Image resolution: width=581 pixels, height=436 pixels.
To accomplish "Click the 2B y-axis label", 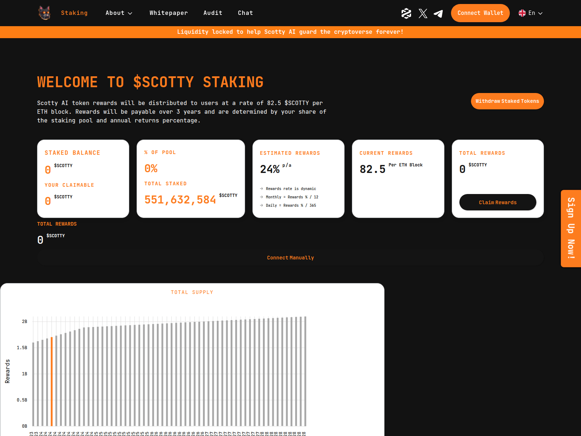I will pyautogui.click(x=24, y=322).
